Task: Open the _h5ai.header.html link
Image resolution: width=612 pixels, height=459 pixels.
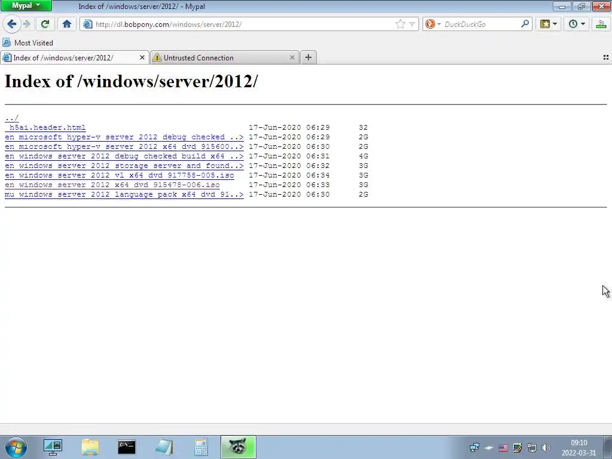Action: [x=45, y=128]
